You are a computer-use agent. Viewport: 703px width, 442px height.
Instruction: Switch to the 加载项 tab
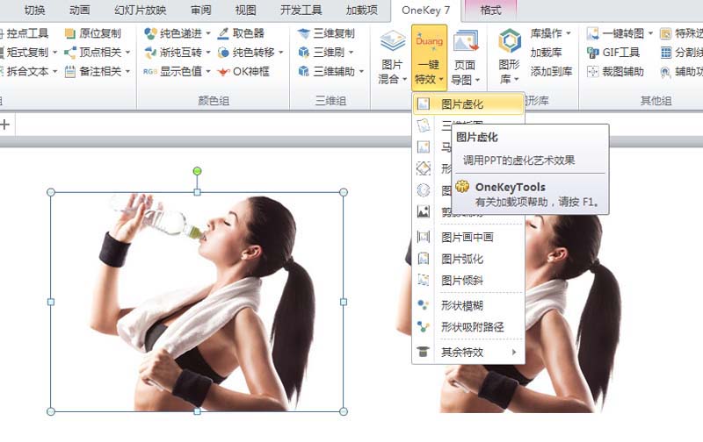coord(362,11)
